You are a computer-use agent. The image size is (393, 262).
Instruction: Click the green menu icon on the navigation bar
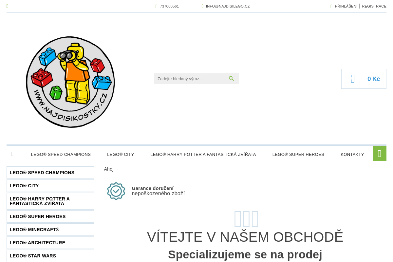(380, 154)
